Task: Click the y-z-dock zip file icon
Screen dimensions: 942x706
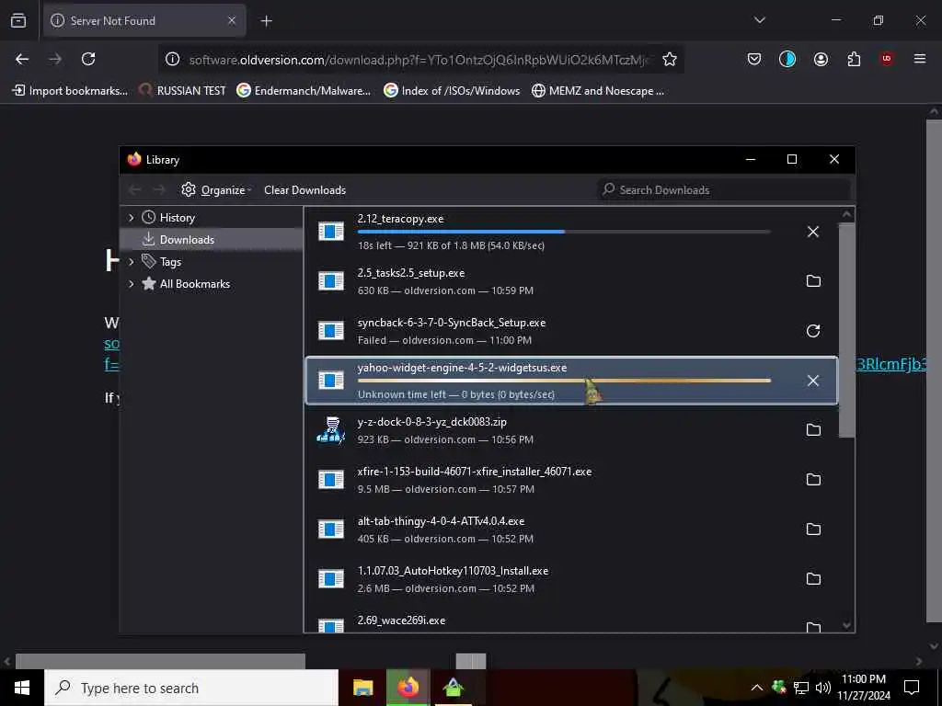Action: tap(331, 430)
